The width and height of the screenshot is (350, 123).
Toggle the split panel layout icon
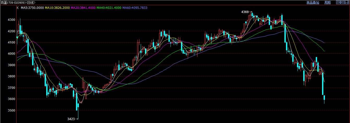coord(347,2)
